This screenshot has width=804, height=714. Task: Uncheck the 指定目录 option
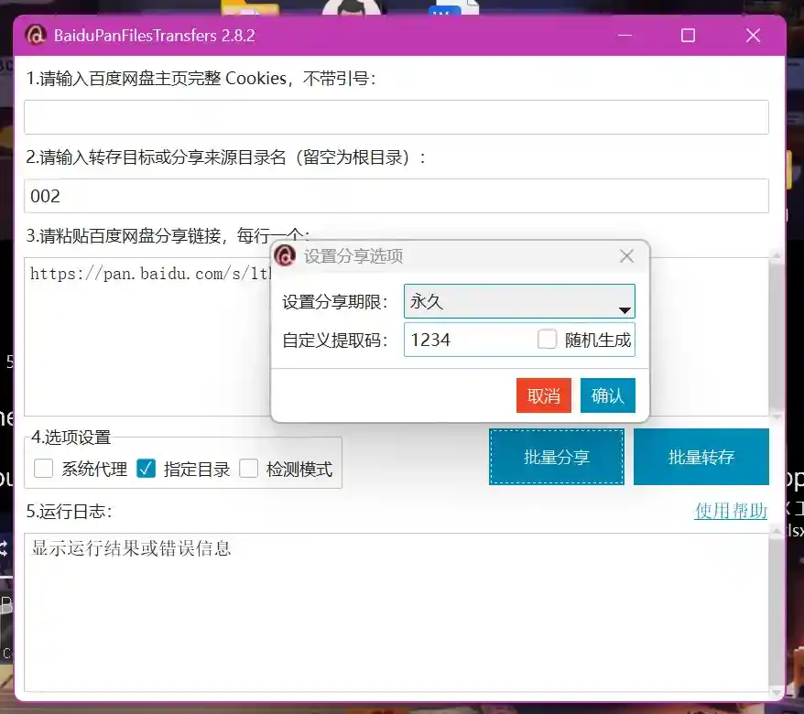pos(147,469)
